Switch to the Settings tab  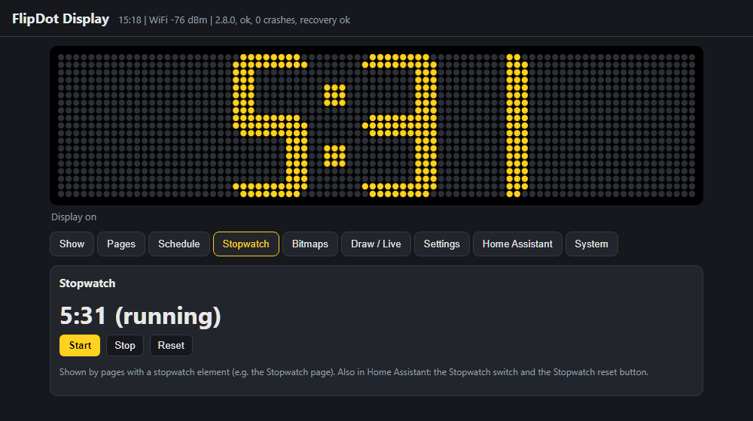(442, 244)
